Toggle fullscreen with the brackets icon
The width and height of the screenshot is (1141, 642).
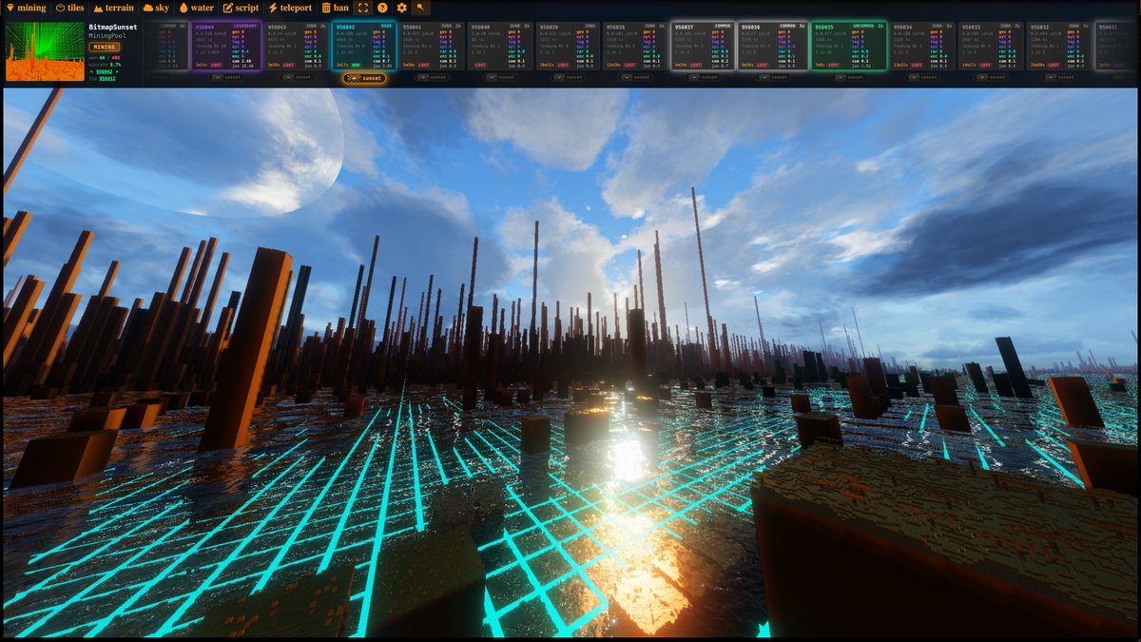pyautogui.click(x=363, y=8)
